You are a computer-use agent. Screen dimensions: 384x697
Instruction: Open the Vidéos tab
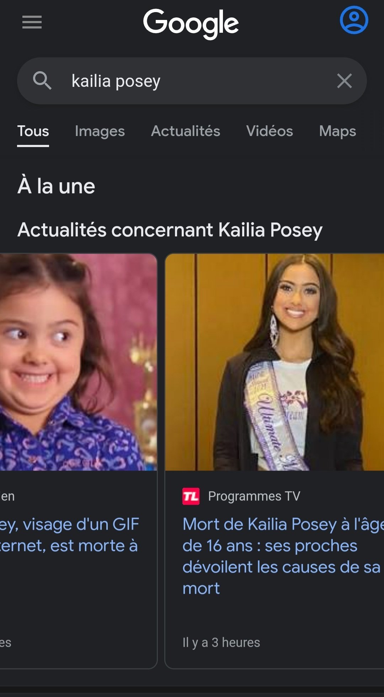270,131
